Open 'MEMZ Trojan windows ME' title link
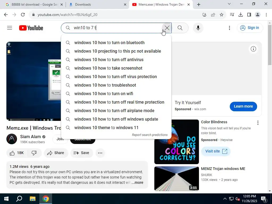The height and width of the screenshot is (204, 272). click(x=223, y=169)
